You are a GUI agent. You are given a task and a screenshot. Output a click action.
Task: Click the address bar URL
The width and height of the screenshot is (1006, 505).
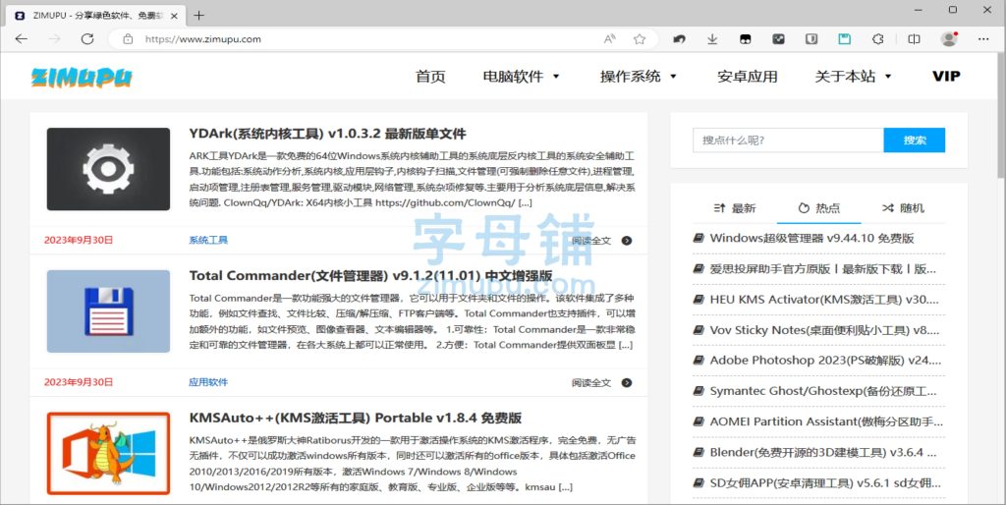(x=202, y=39)
